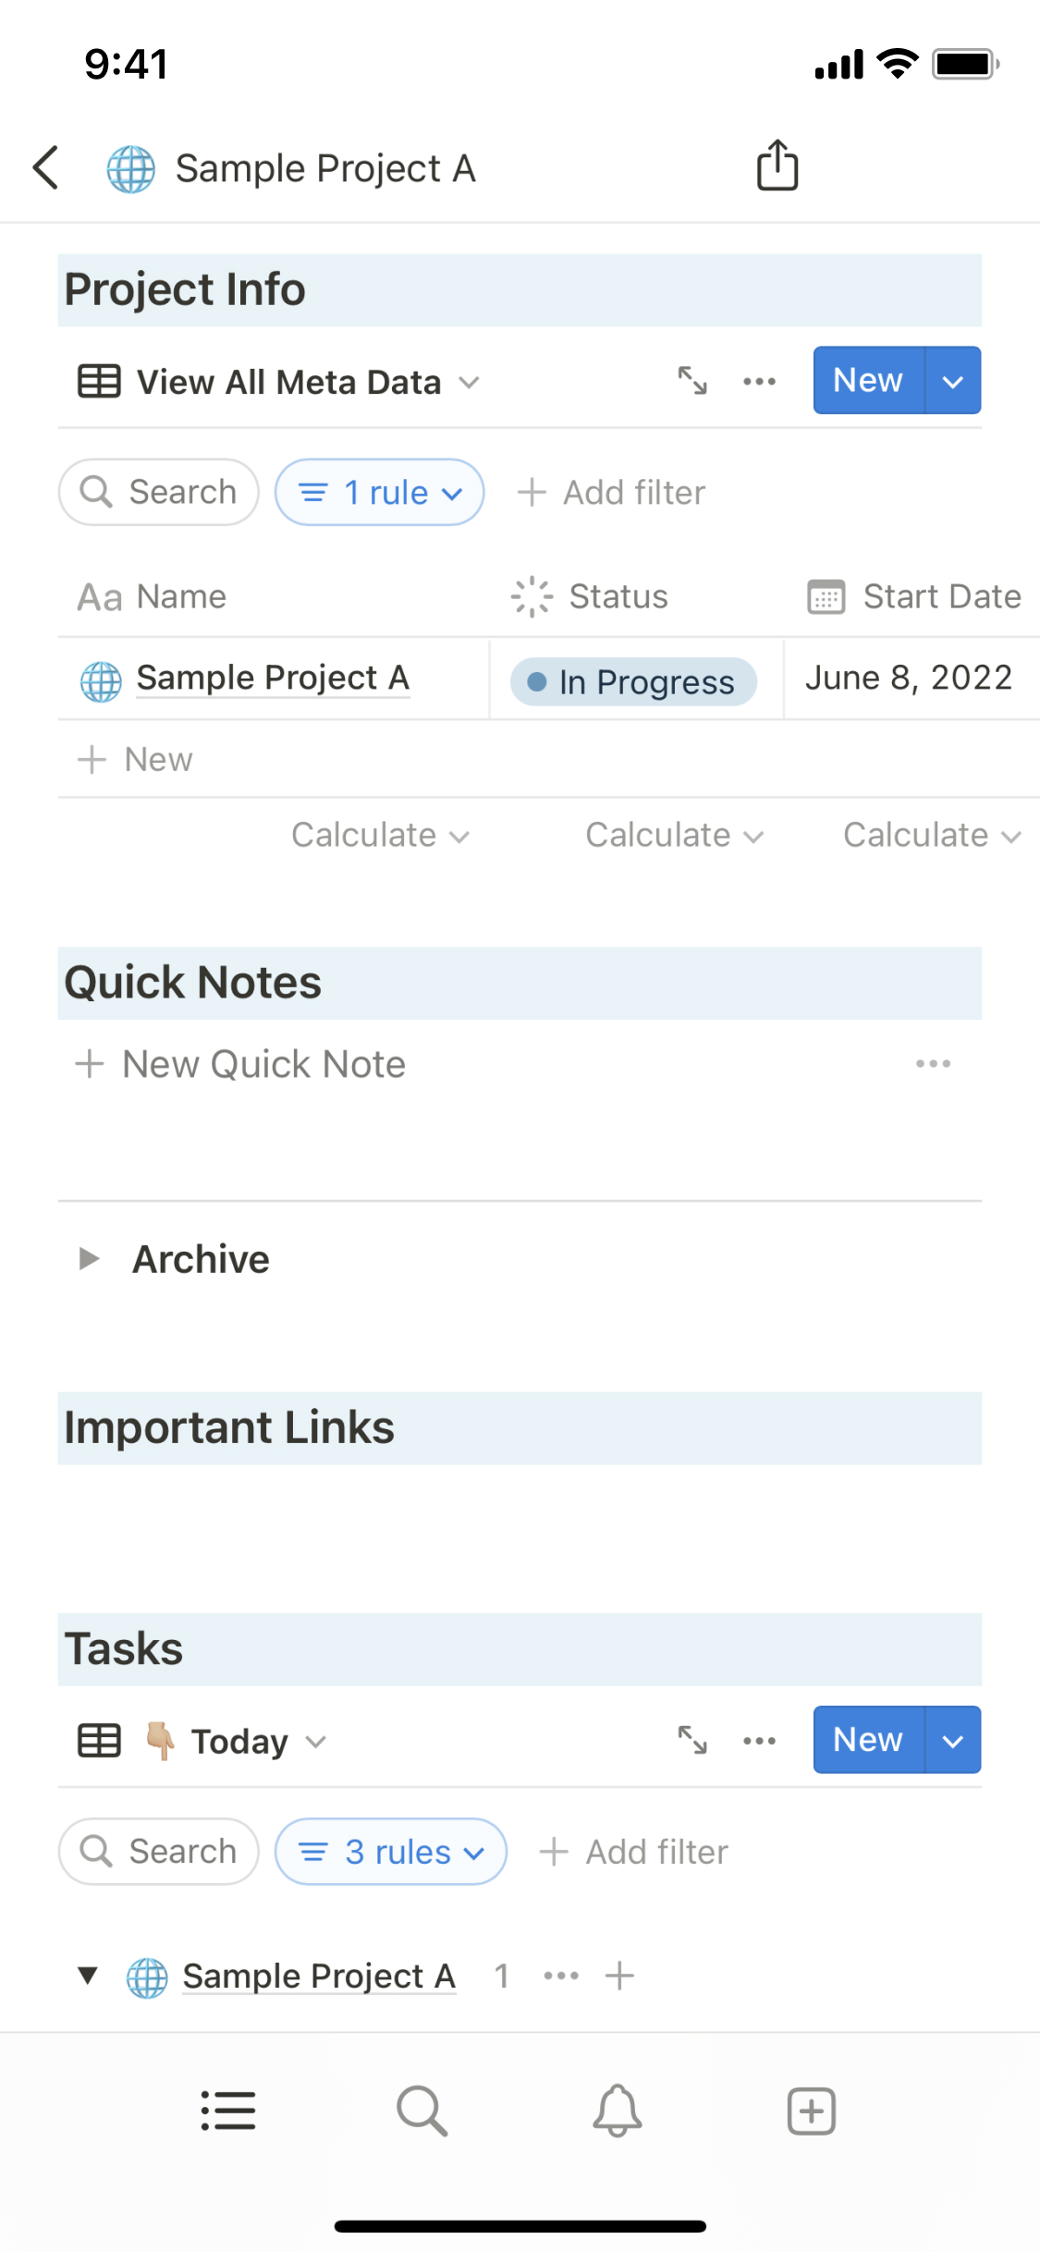The height and width of the screenshot is (2252, 1040).
Task: Tap the bottom bar search icon
Action: 422,2111
